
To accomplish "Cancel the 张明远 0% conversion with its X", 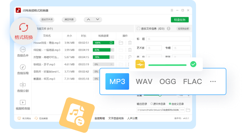I will point(112,64).
